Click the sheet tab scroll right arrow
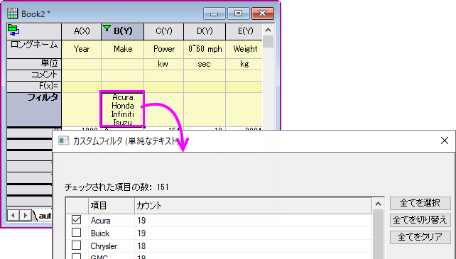456x259 pixels. tap(26, 216)
